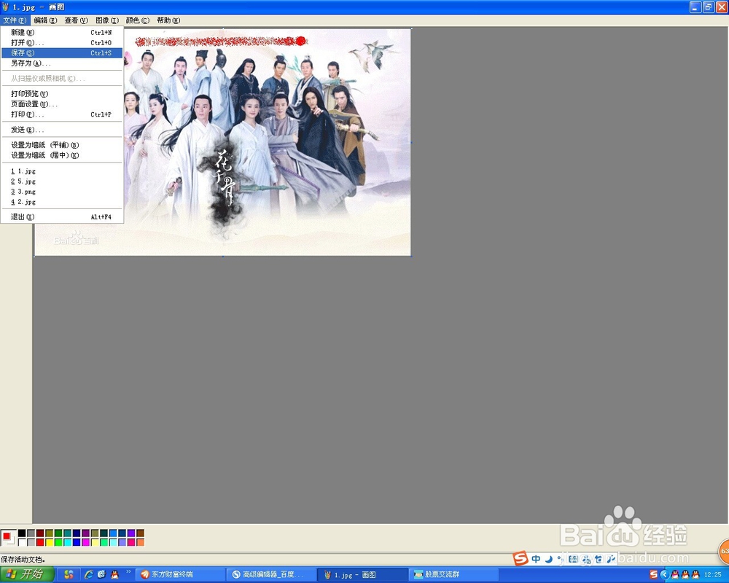Pick cyan in the color palette

pyautogui.click(x=67, y=542)
